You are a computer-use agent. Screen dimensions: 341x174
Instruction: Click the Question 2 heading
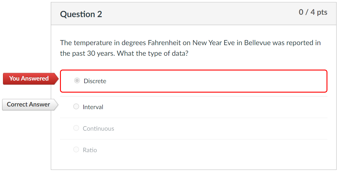pyautogui.click(x=81, y=14)
